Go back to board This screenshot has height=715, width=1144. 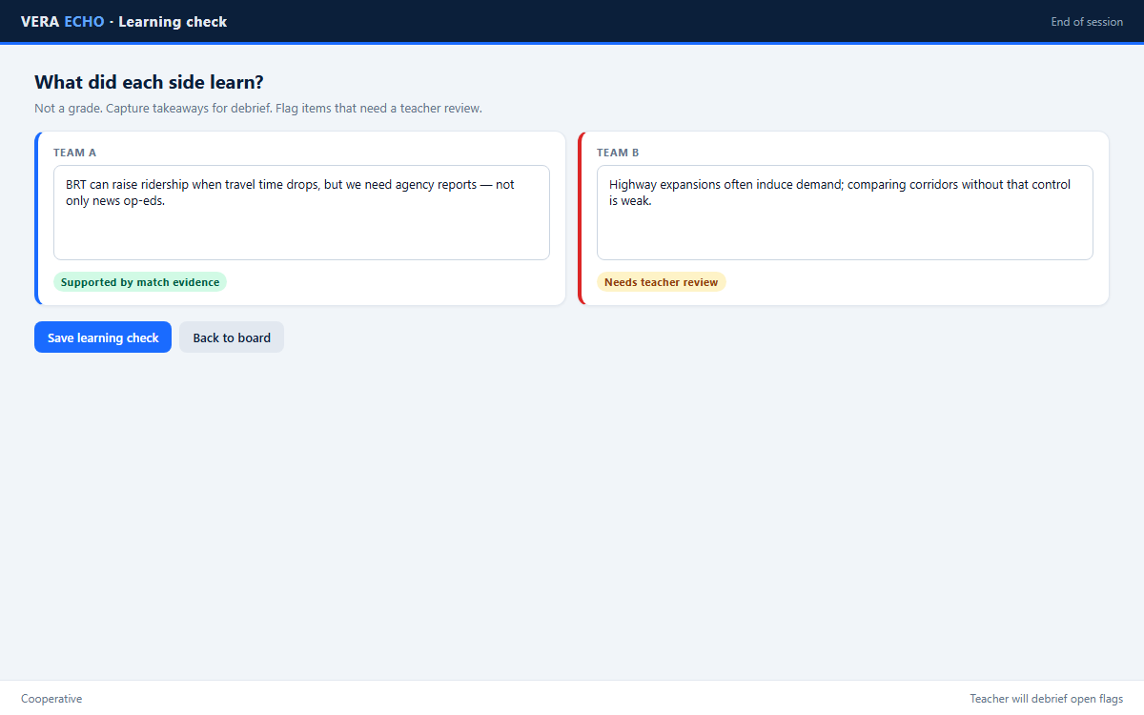click(232, 337)
